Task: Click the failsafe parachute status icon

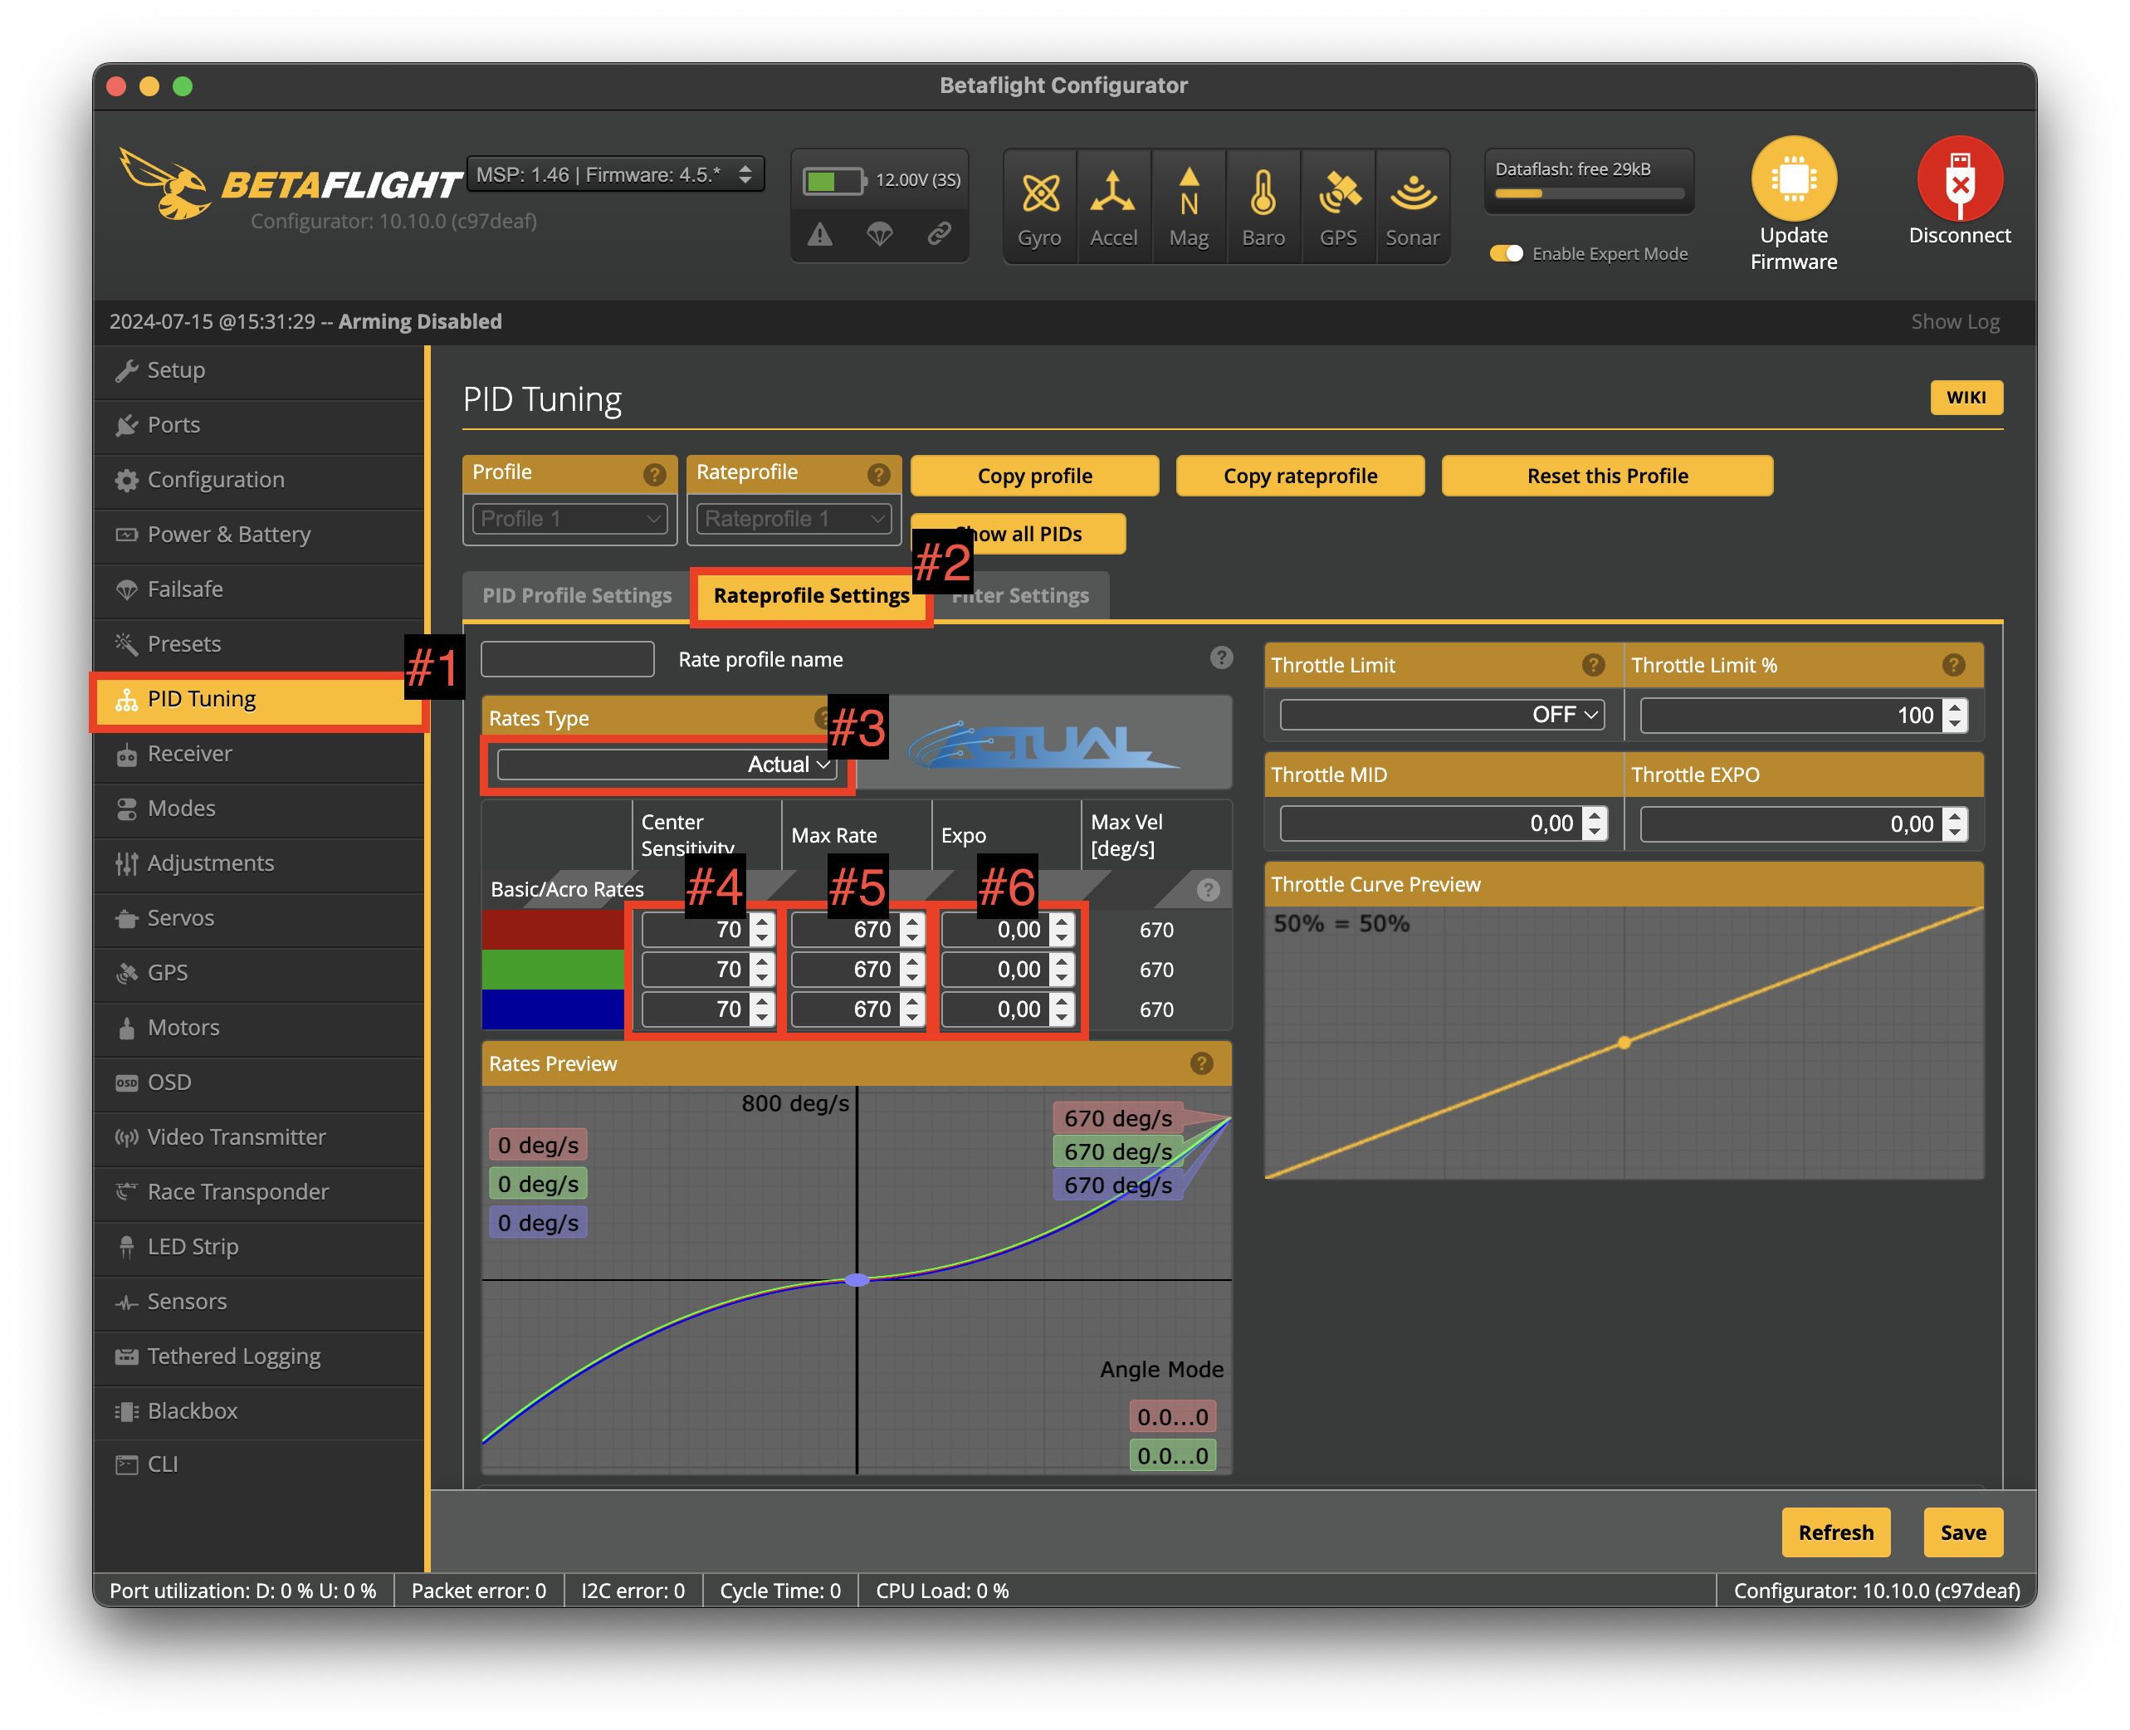Action: [x=879, y=234]
